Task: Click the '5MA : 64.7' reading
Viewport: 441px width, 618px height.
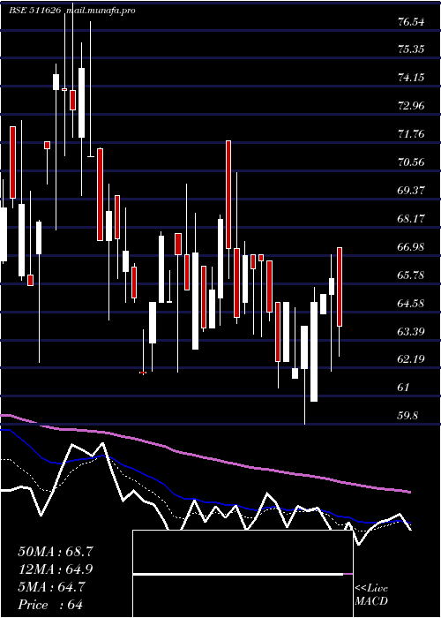Action: tap(51, 587)
